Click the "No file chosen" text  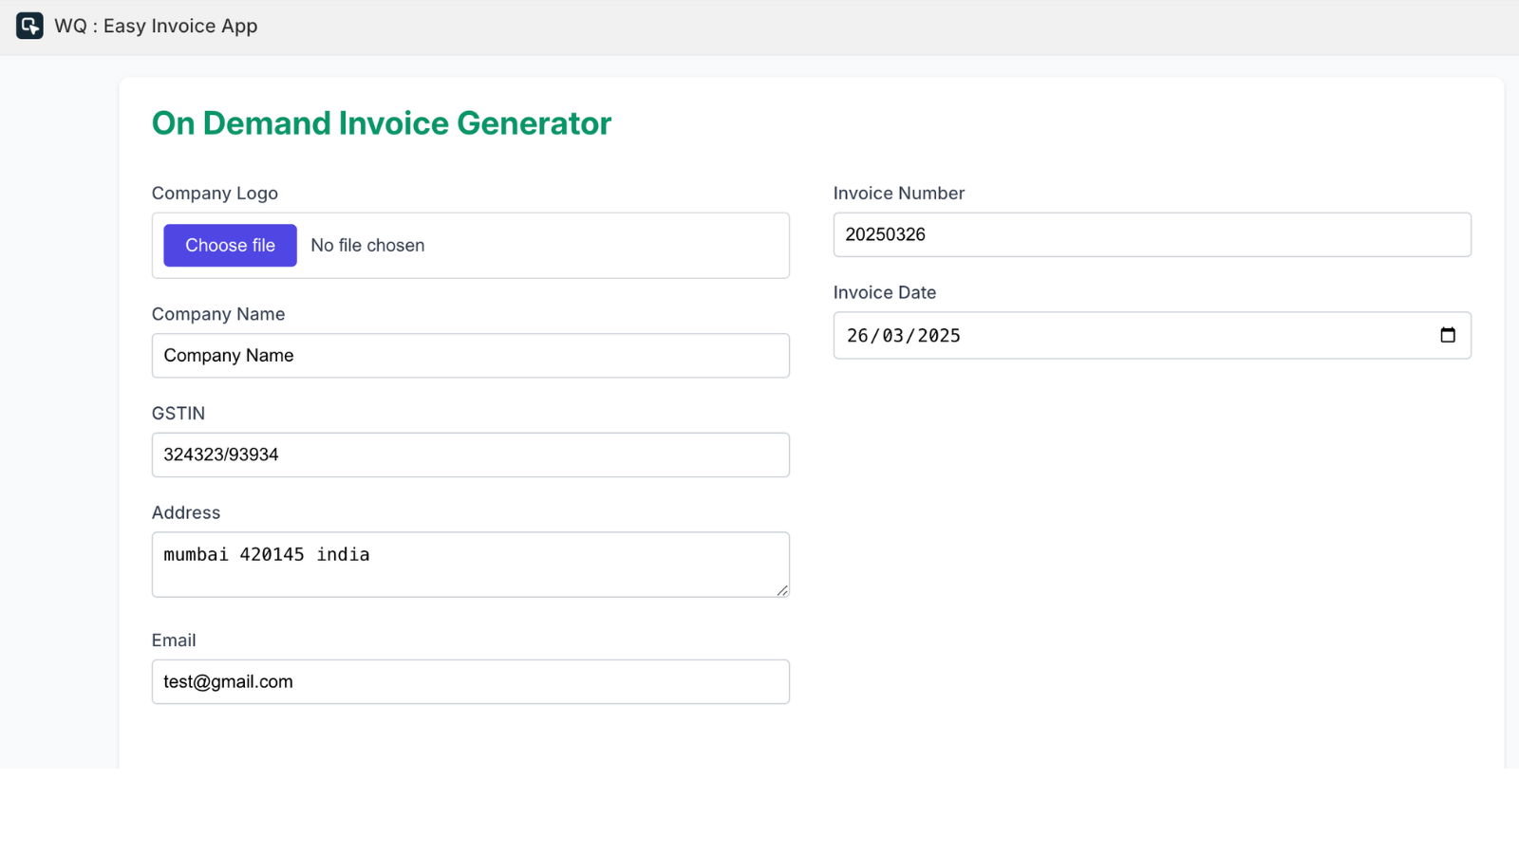367,246
